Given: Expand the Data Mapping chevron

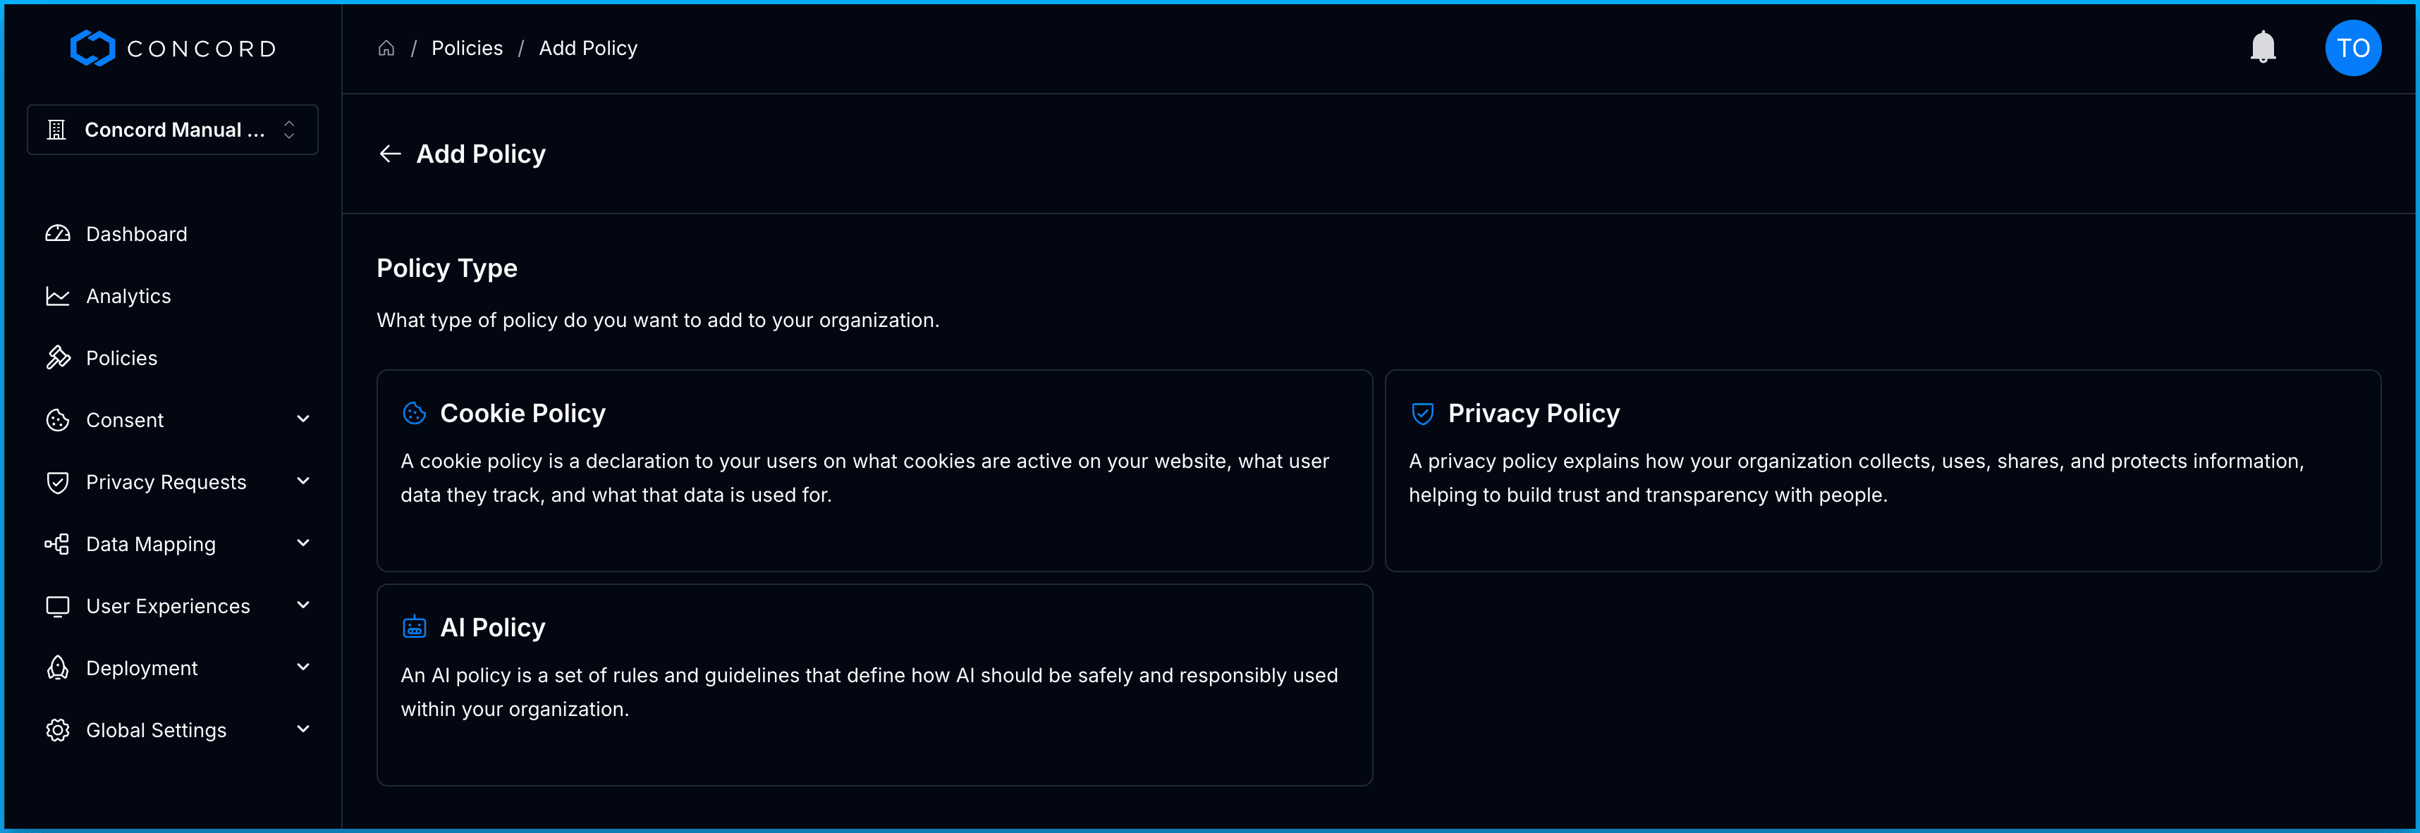Looking at the screenshot, I should click(x=302, y=543).
